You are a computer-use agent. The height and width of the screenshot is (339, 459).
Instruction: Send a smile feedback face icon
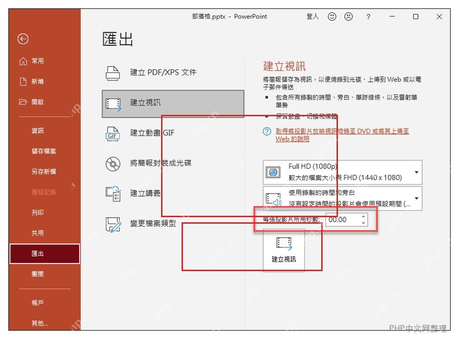click(x=331, y=17)
